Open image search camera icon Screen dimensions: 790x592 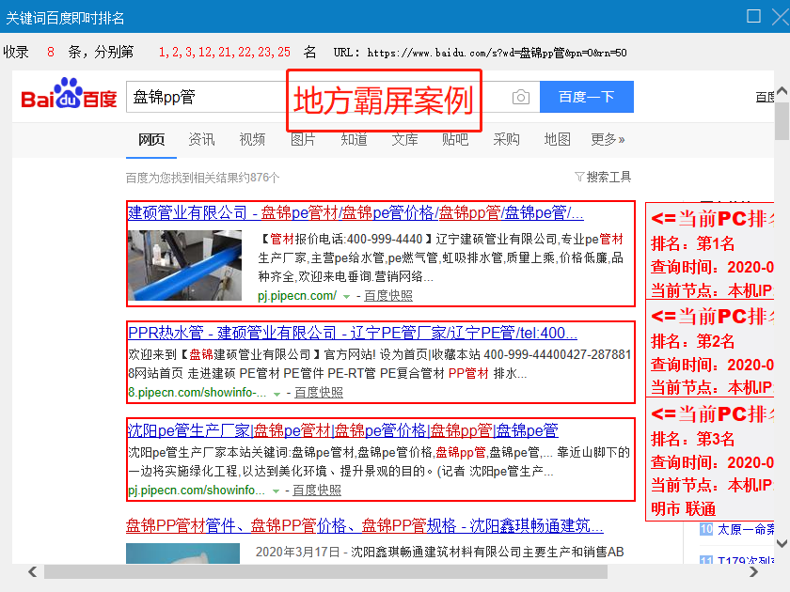coord(521,97)
